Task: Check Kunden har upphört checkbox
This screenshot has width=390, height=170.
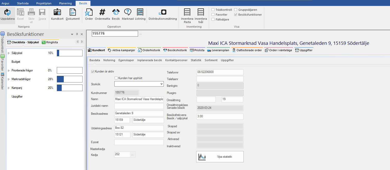Action: pos(116,78)
